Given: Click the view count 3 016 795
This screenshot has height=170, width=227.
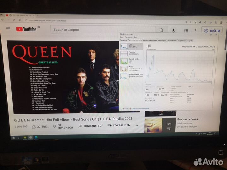Looking at the screenshot, I should [x=21, y=127].
